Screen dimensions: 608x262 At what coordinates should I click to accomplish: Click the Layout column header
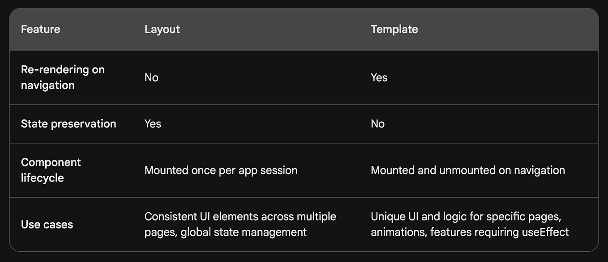[162, 30]
